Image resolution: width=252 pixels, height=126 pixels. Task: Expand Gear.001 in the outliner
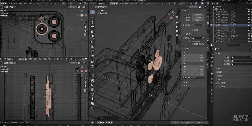(x=216, y=36)
